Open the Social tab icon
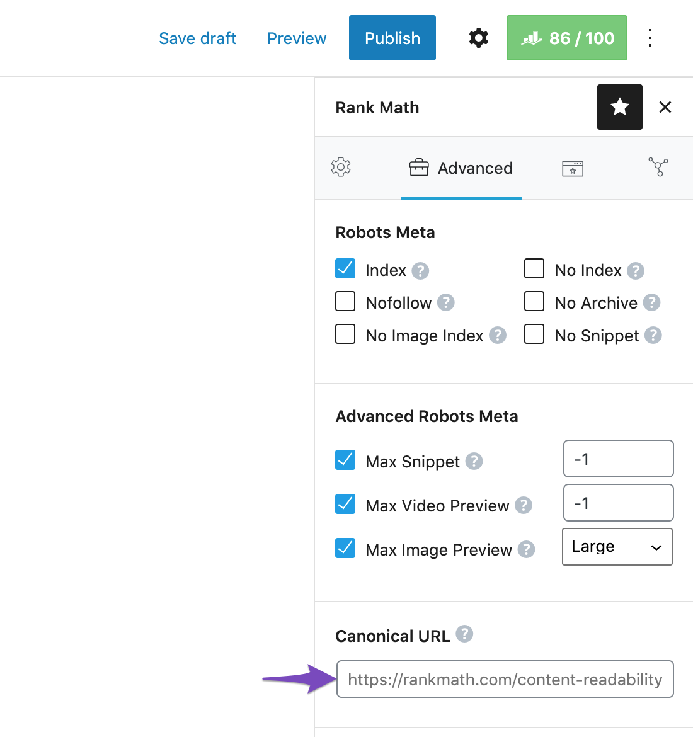 click(x=658, y=167)
